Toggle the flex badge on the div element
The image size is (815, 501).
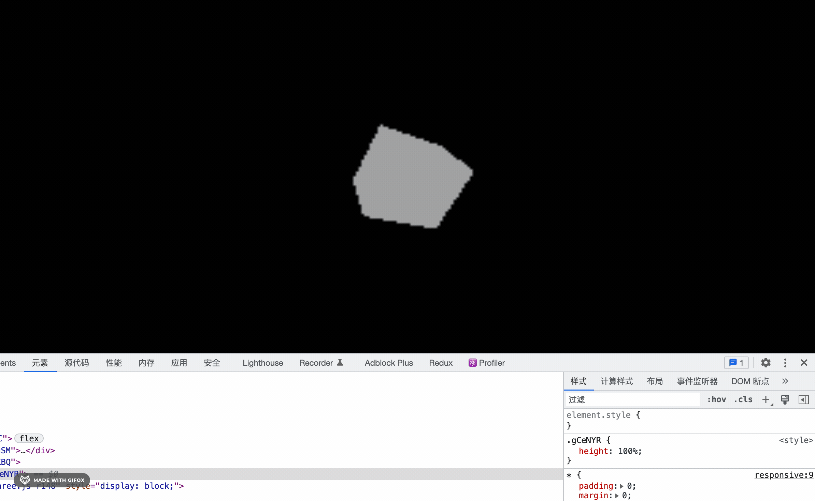click(x=29, y=438)
